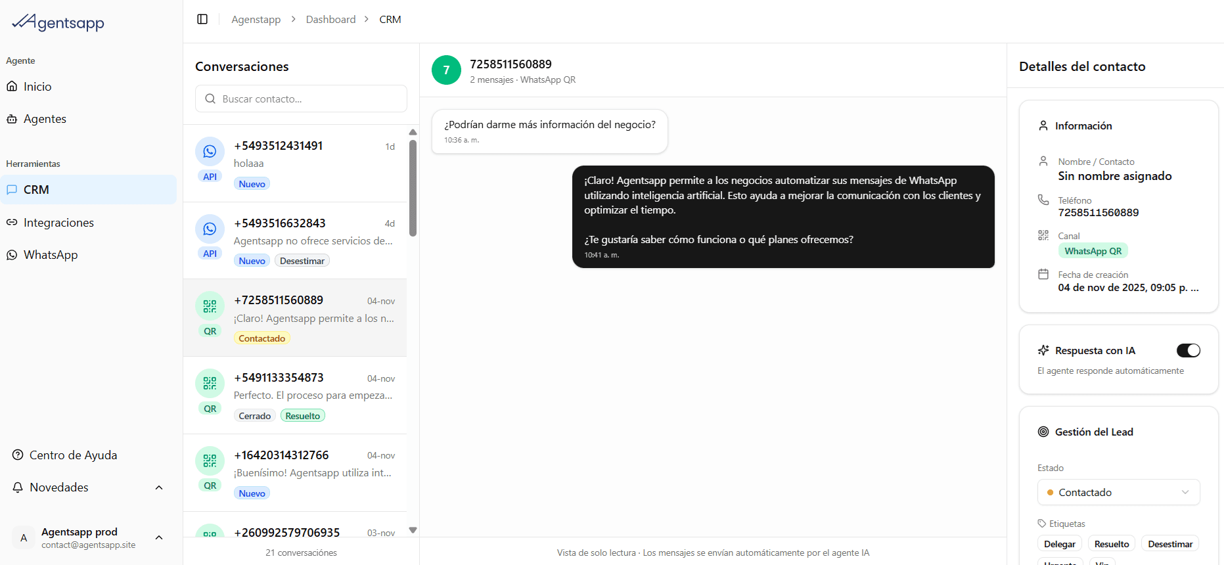Click Resuelto badge on +5491133354873 conversation
This screenshot has width=1224, height=565.
[x=303, y=416]
